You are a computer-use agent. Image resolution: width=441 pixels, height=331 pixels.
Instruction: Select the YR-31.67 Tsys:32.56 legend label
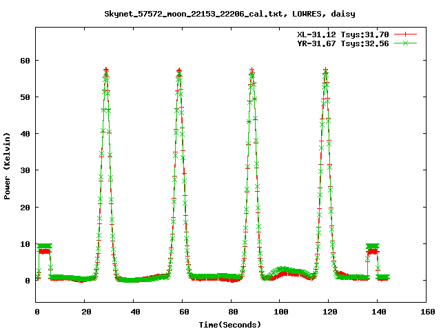click(343, 43)
